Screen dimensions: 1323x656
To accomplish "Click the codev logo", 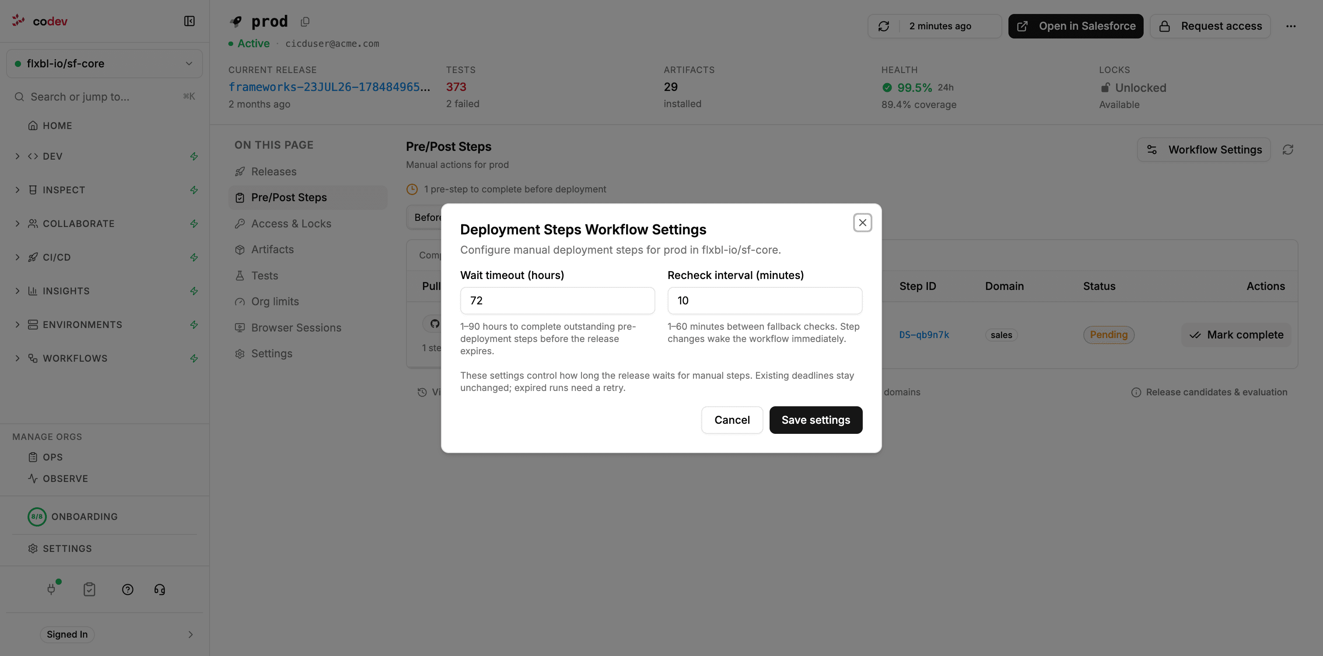I will point(39,21).
